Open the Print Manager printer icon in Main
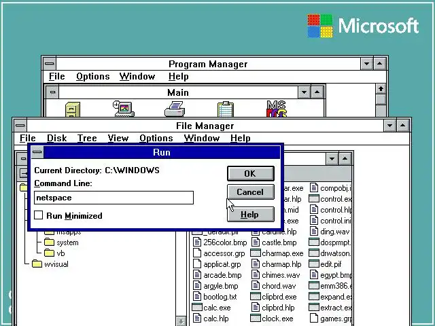 175,109
